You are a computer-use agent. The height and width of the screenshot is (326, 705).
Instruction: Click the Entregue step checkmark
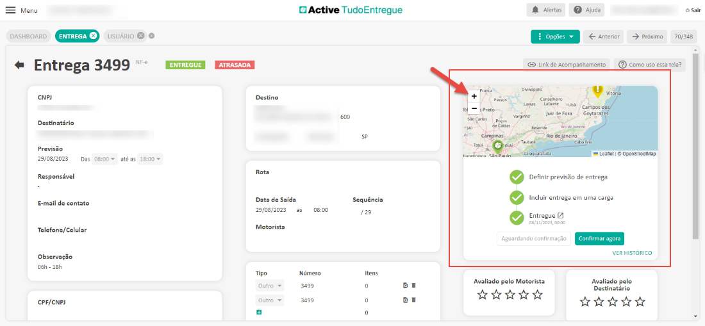pos(517,217)
